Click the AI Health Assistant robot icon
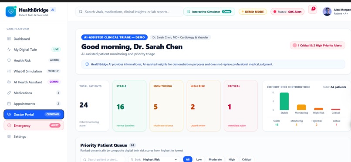Image resolution: width=351 pixels, height=162 pixels. click(9, 82)
